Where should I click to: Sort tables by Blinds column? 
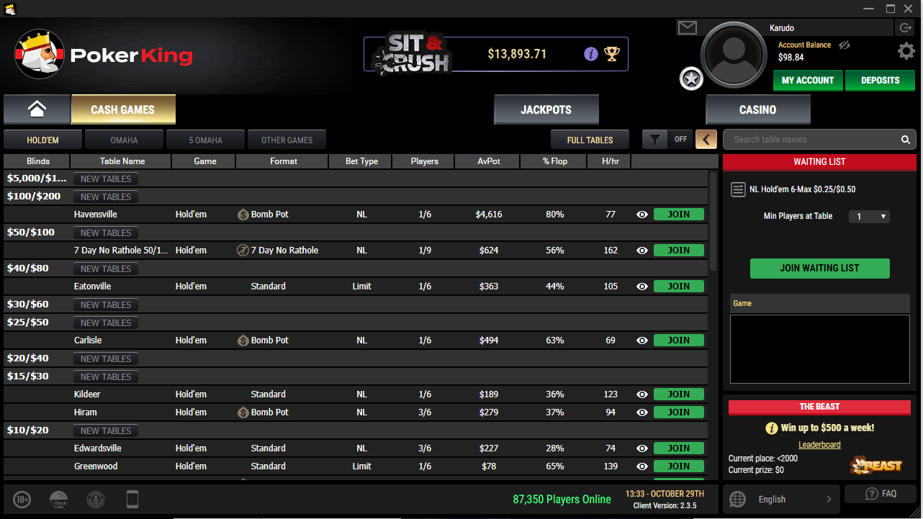(37, 161)
